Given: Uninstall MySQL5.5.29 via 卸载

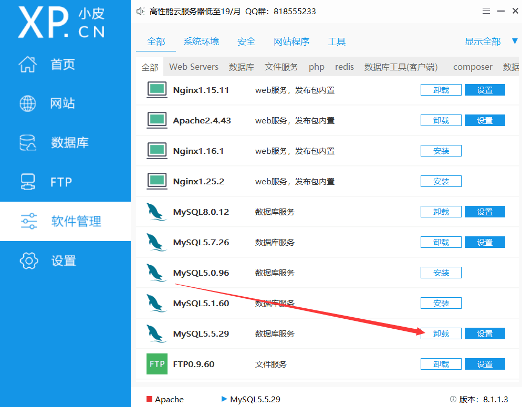Looking at the screenshot, I should tap(441, 333).
